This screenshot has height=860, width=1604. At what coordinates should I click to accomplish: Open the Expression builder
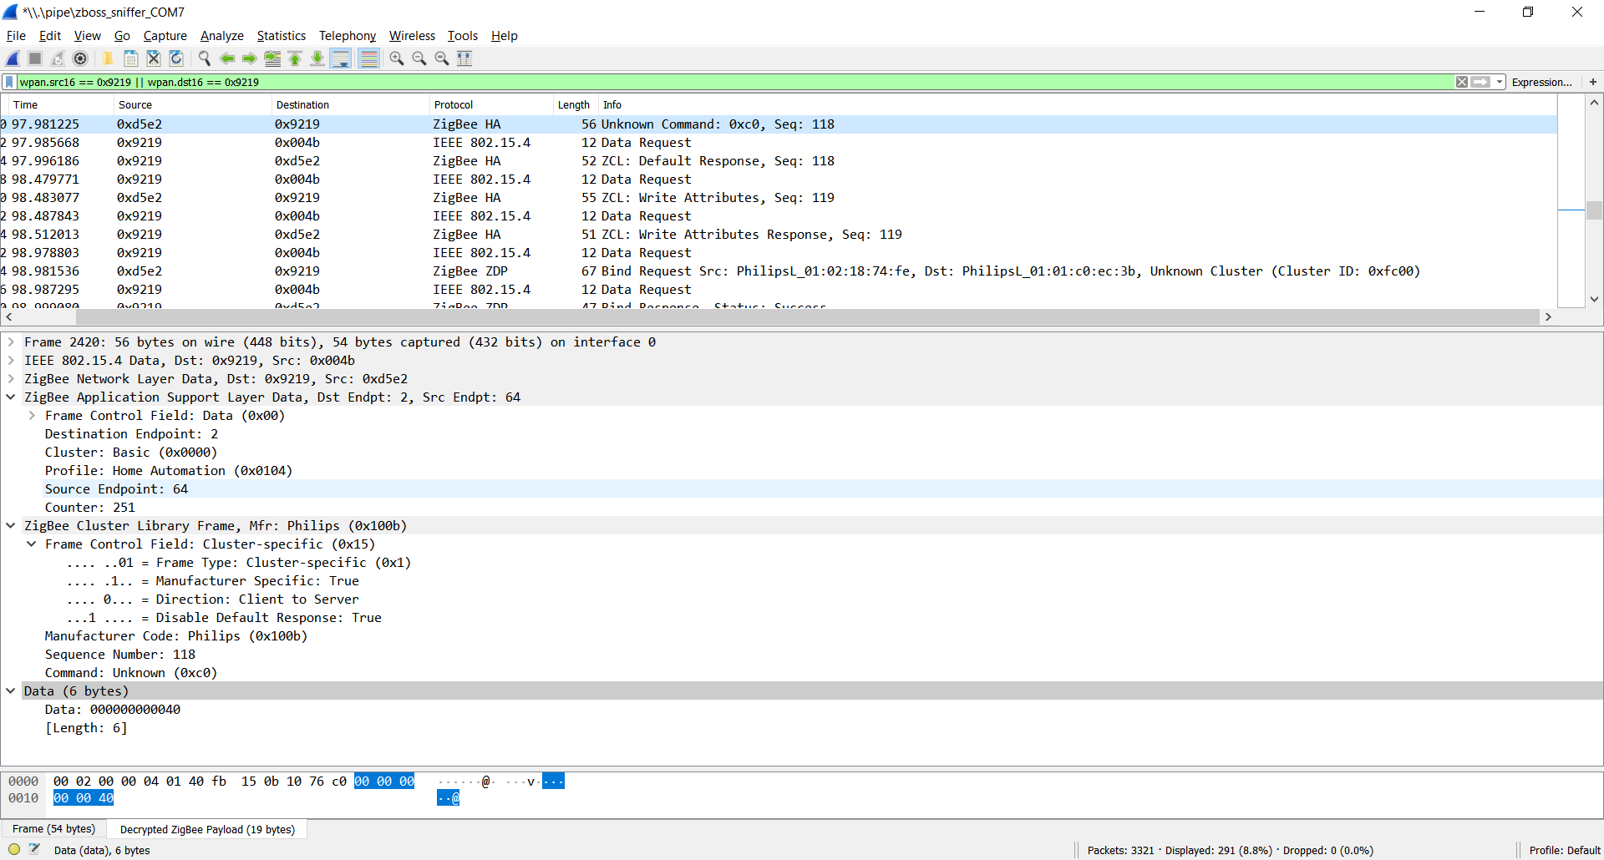point(1541,82)
